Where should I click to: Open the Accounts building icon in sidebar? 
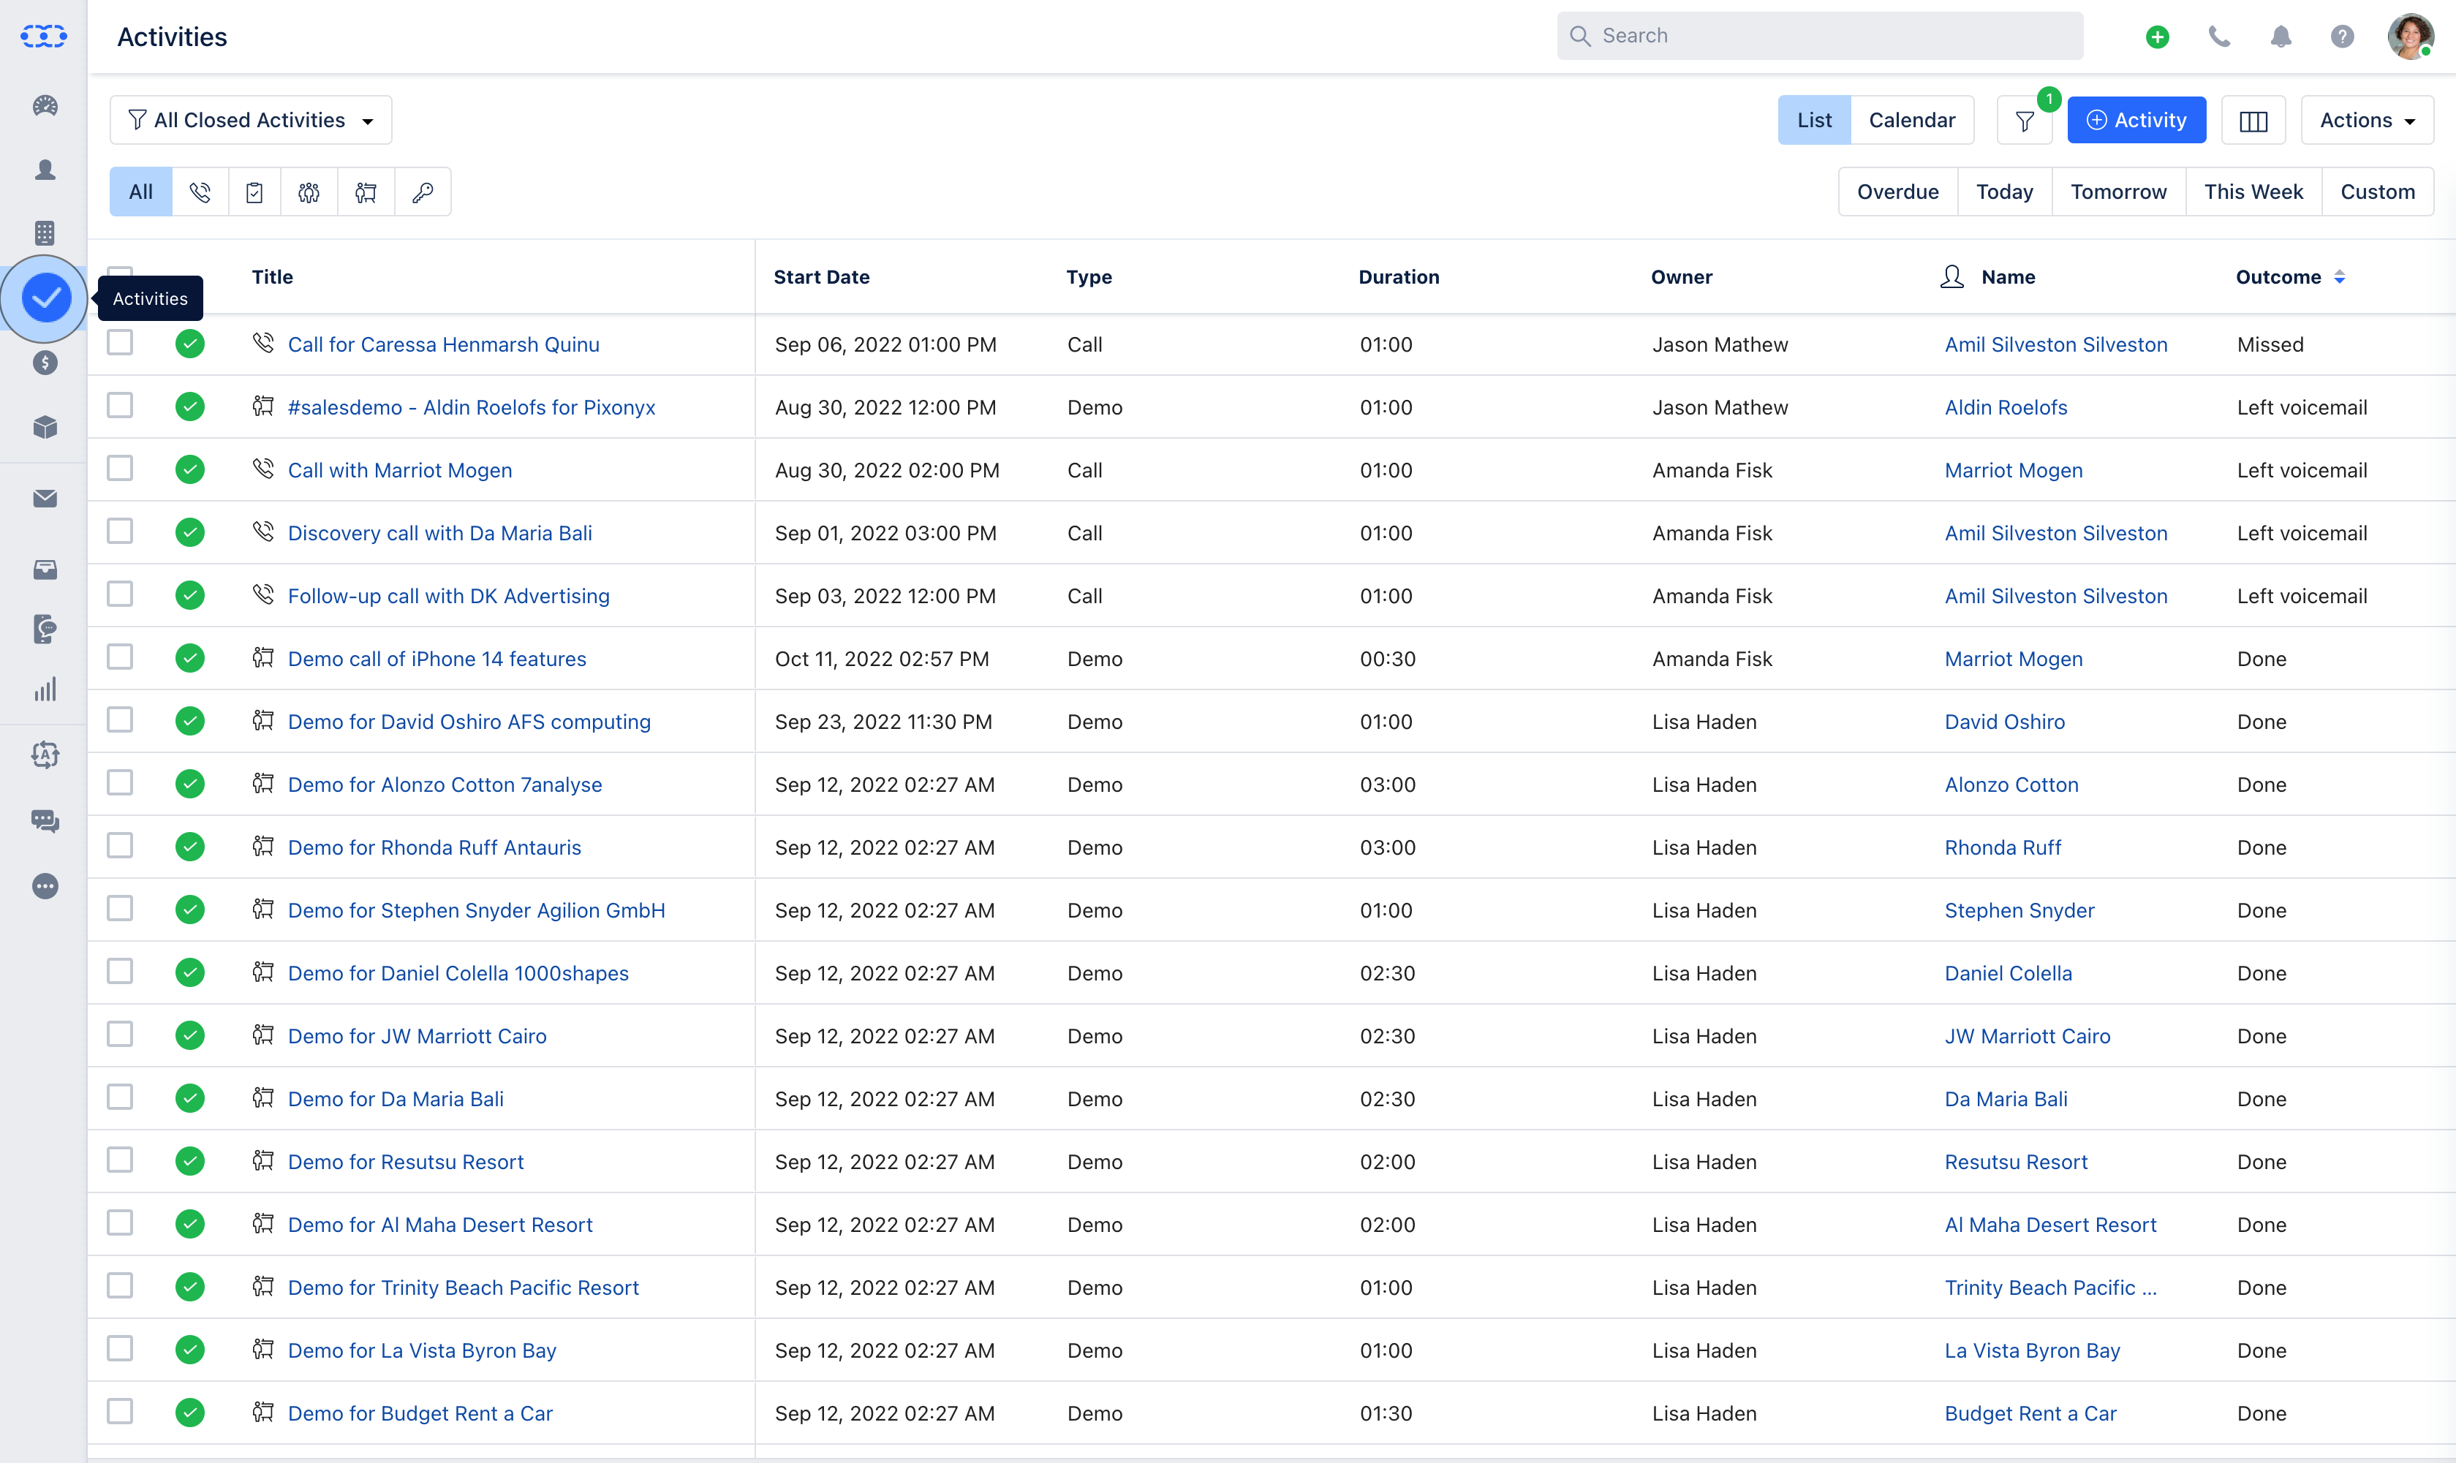tap(45, 233)
